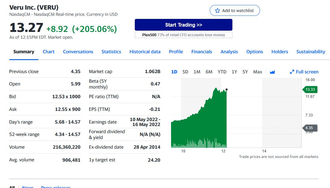Viewport: 330px width, 188px height.
Task: Click the (+205.06%) percent change
Action: pos(95,29)
